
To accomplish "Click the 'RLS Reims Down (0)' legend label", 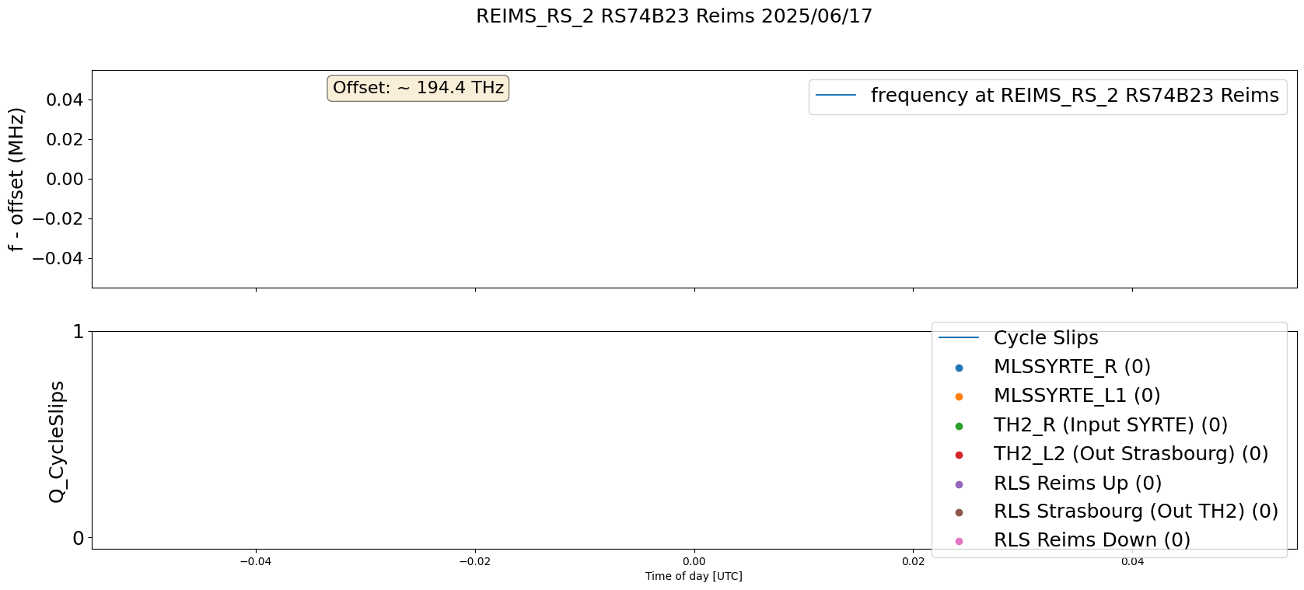I will (1092, 540).
